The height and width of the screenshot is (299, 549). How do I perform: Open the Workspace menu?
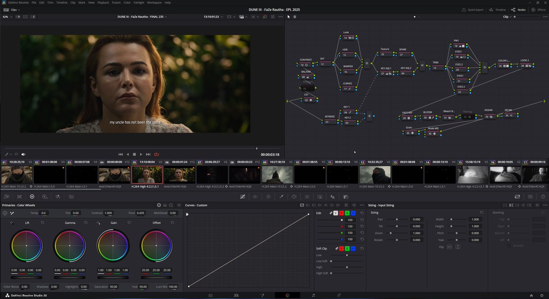[154, 2]
